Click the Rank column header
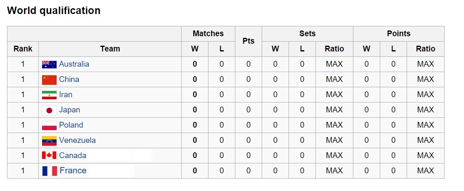This screenshot has width=464, height=191. coord(23,49)
